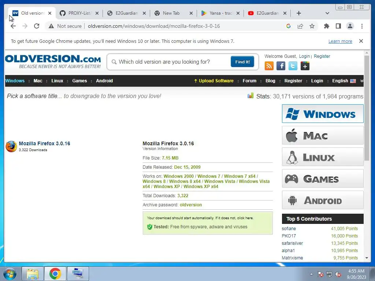The height and width of the screenshot is (281, 375).
Task: Select Windows in the navigation bar
Action: [15, 81]
